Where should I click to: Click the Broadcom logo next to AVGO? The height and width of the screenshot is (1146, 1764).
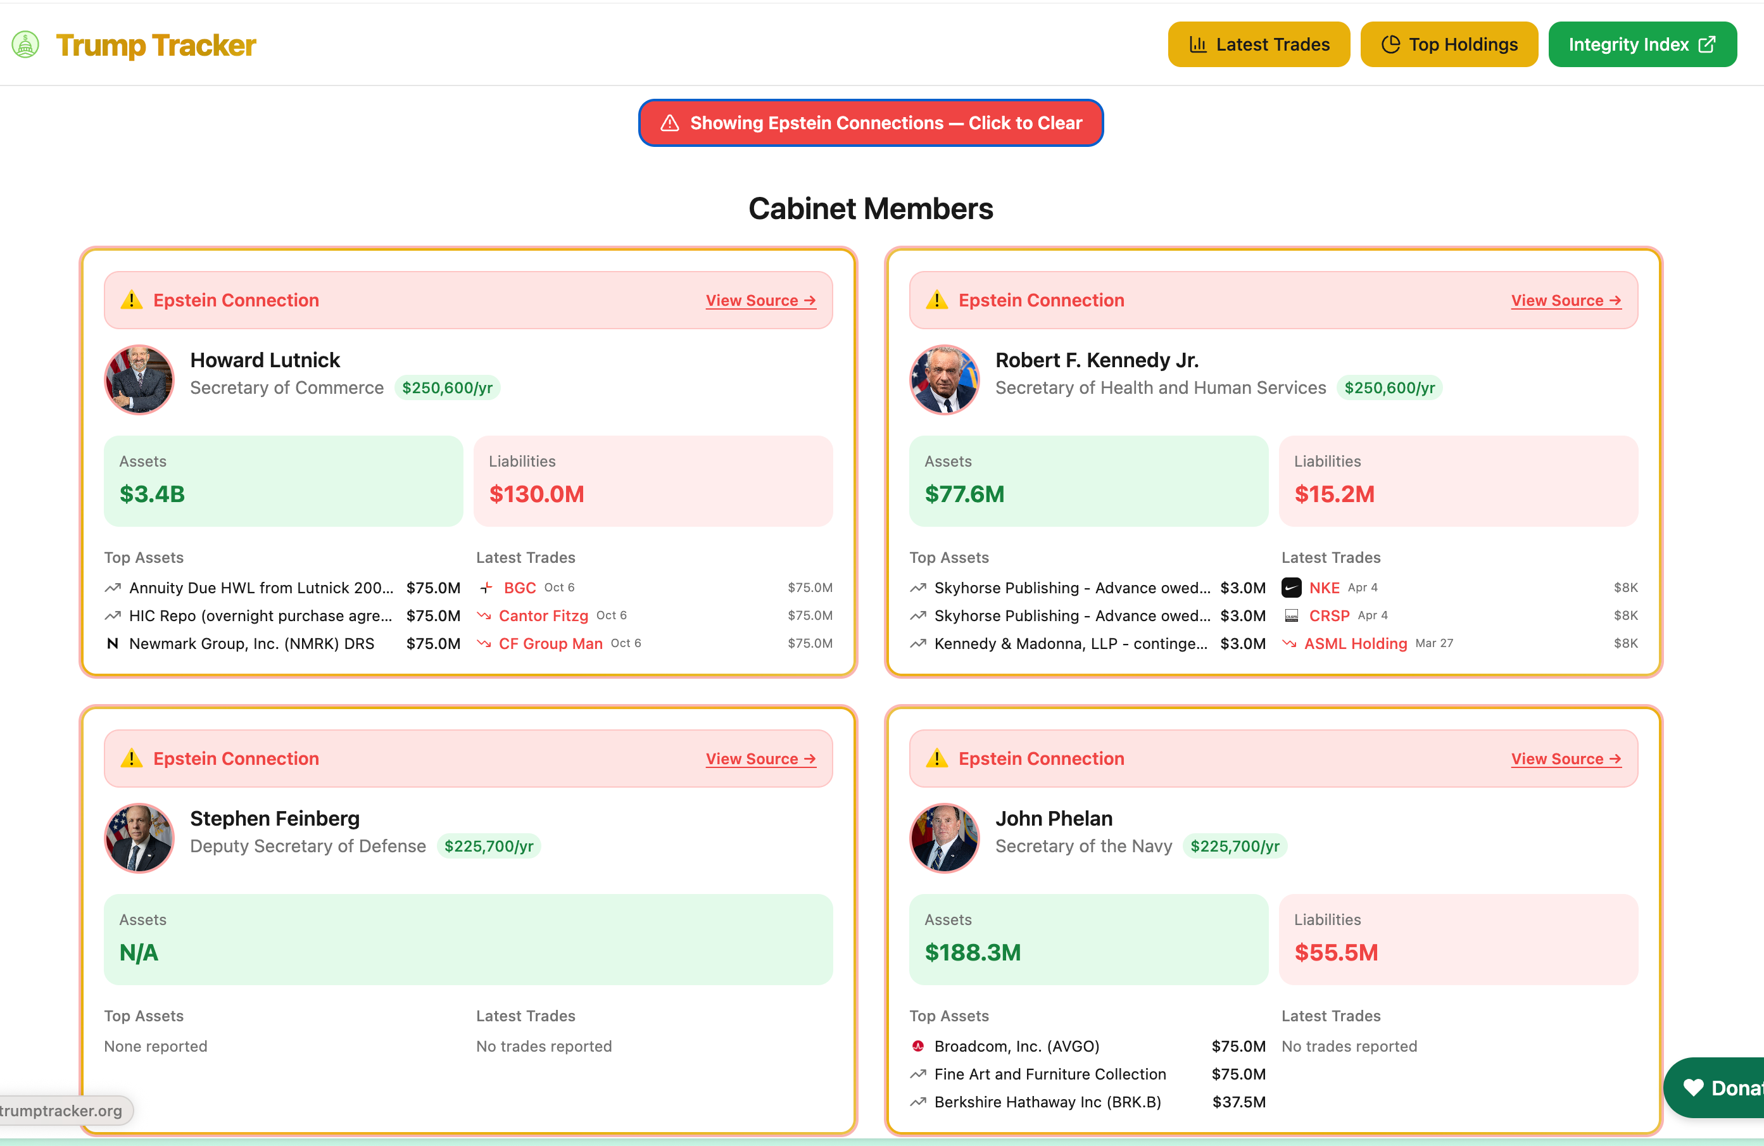(x=918, y=1046)
